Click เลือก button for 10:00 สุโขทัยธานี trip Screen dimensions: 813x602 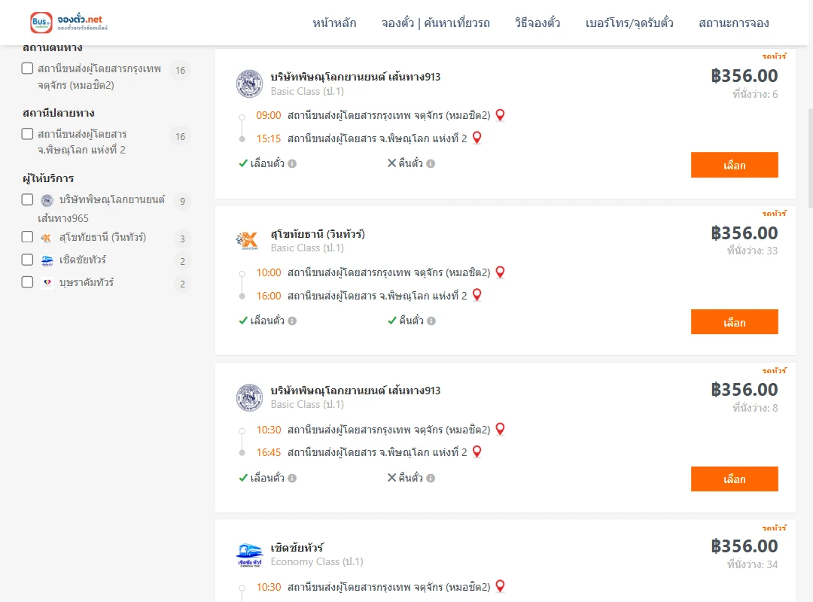coord(734,322)
